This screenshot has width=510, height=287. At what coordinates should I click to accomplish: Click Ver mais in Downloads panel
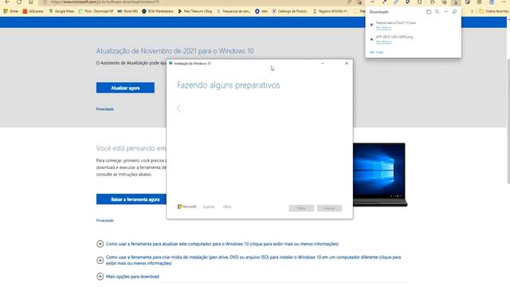[x=376, y=52]
